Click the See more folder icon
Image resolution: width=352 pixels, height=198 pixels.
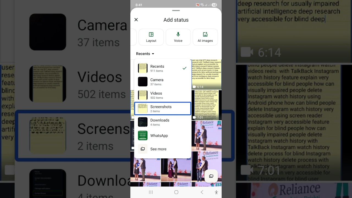143,149
